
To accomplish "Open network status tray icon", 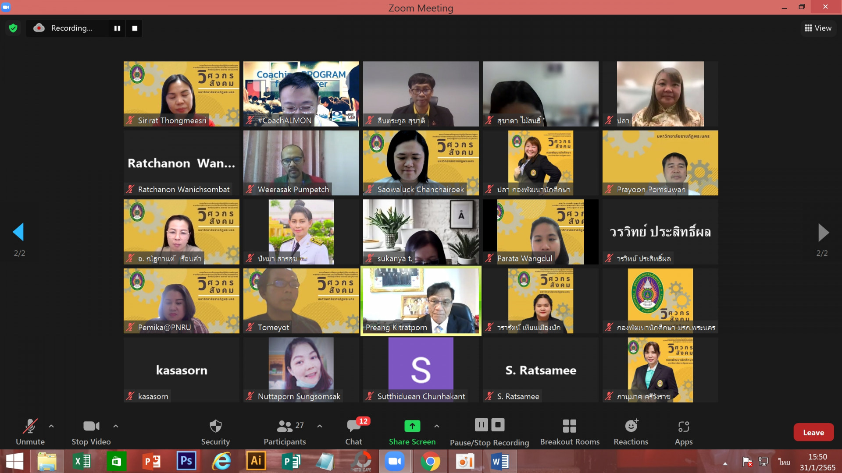I will tap(764, 462).
